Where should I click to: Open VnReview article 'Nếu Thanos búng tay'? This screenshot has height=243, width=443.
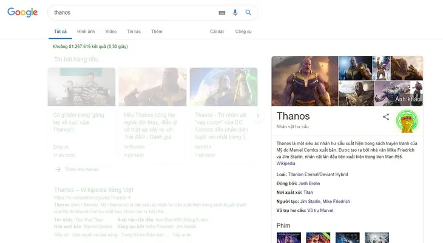150,126
